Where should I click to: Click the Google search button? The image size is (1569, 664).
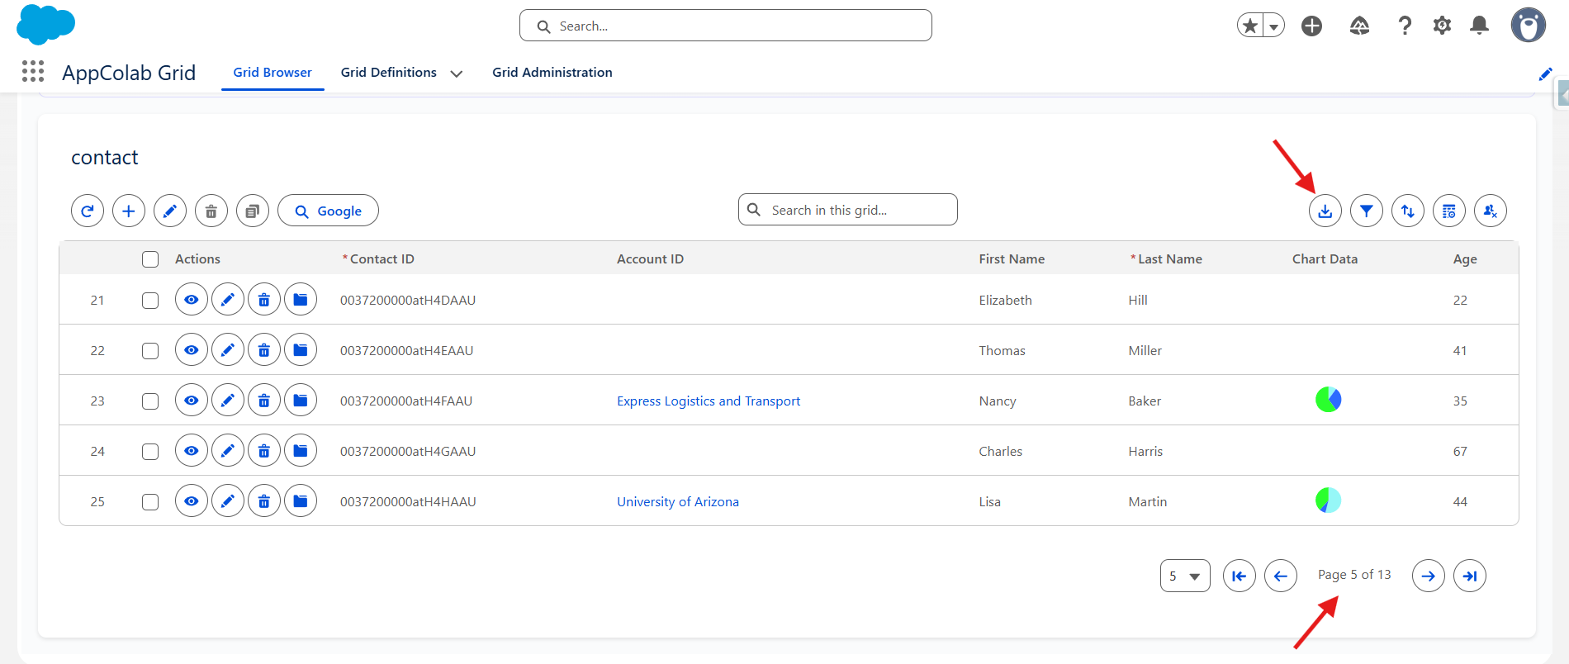(329, 211)
